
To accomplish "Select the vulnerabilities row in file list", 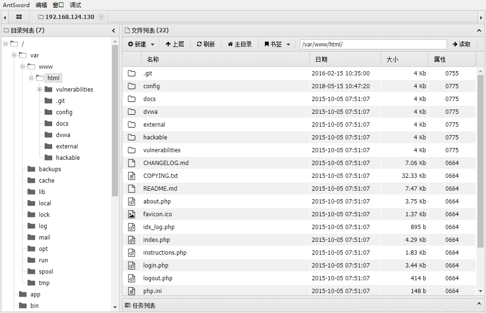I will [299, 150].
